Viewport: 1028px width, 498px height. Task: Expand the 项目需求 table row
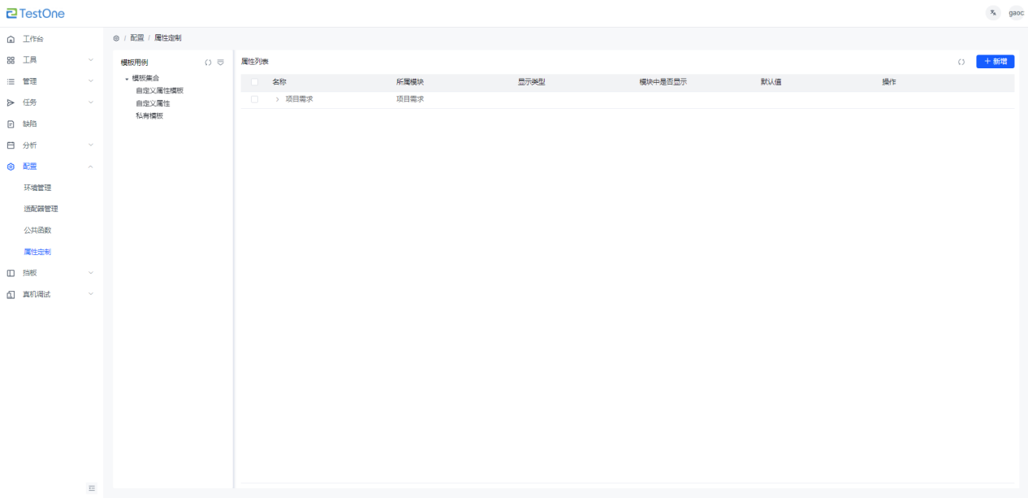coord(277,99)
